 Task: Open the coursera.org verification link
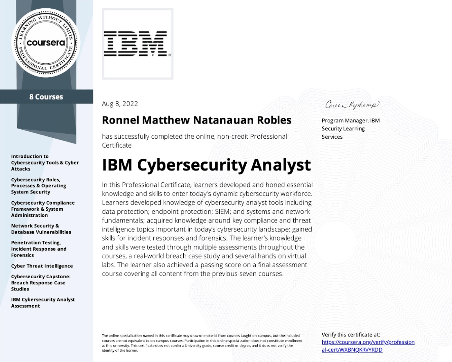(368, 346)
